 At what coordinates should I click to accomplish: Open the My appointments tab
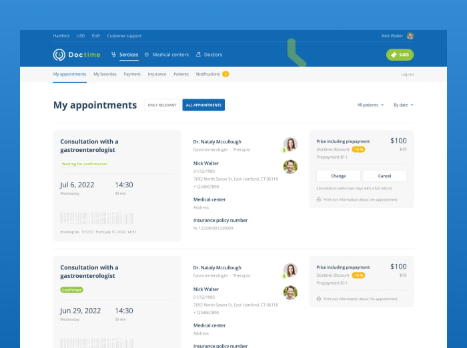tap(69, 74)
